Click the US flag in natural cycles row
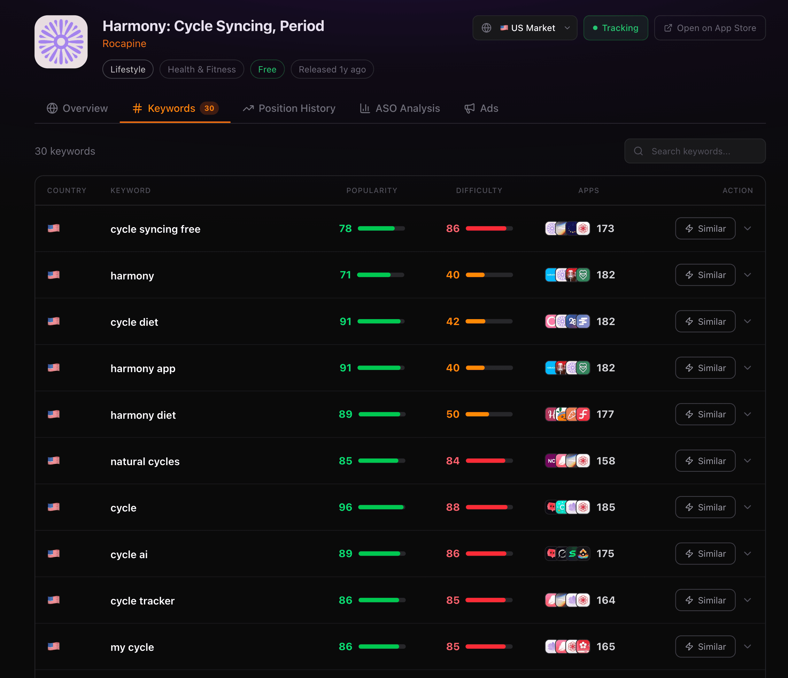This screenshot has height=678, width=788. (x=54, y=461)
